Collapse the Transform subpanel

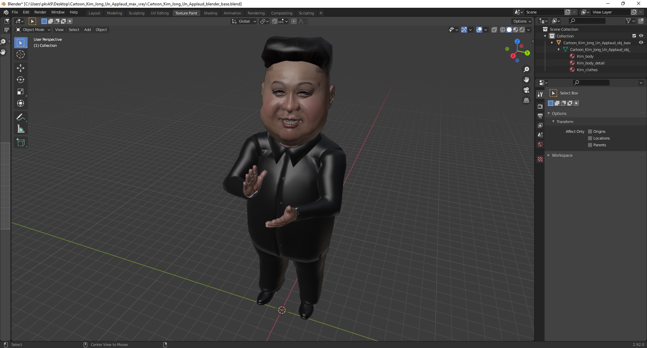pos(553,121)
